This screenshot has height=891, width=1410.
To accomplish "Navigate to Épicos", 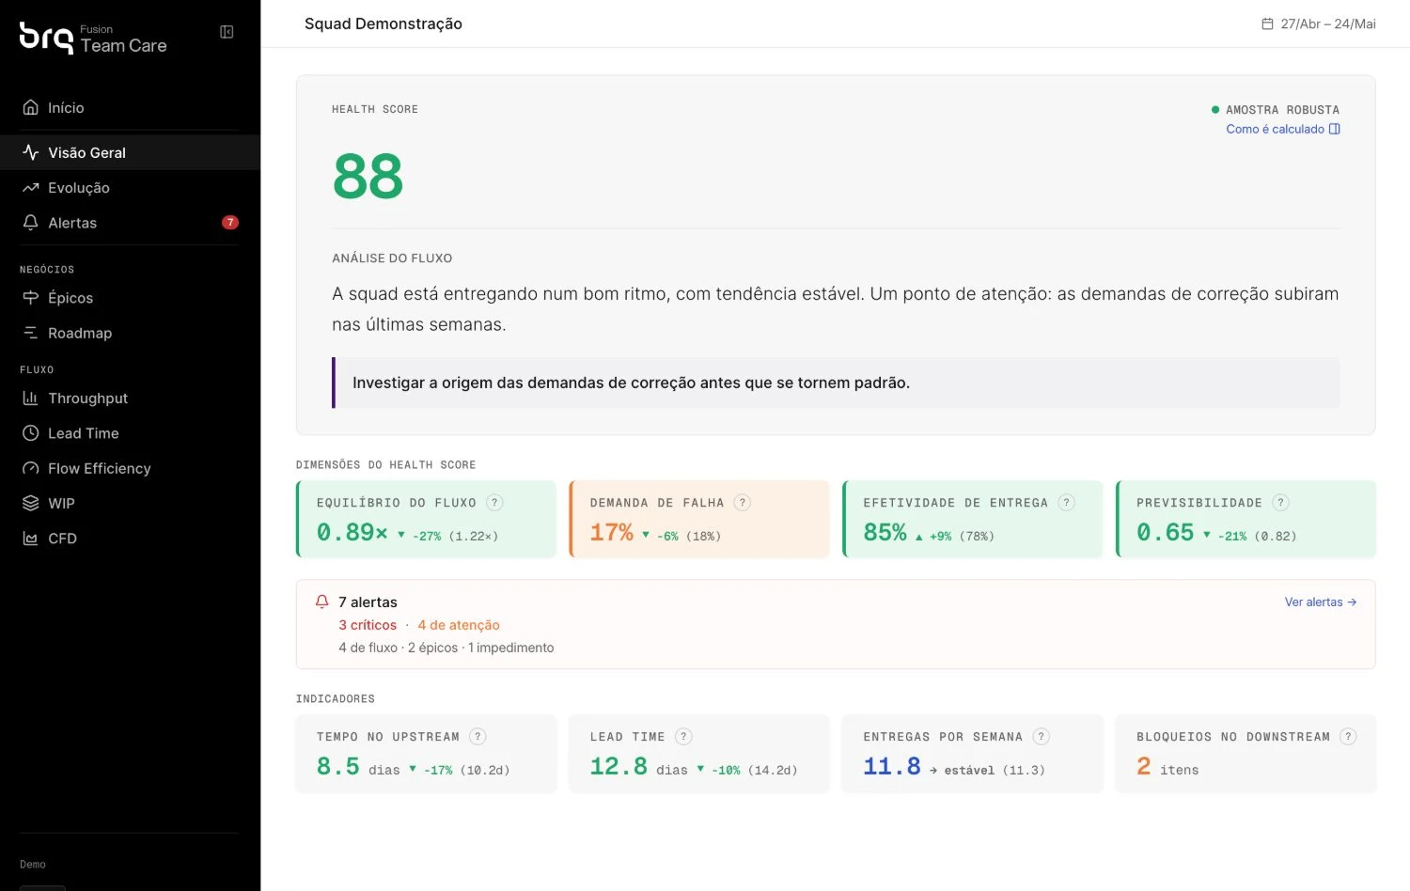I will (130, 298).
